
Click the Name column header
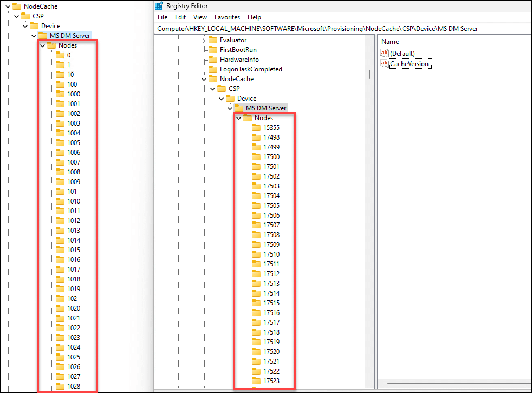coord(390,41)
